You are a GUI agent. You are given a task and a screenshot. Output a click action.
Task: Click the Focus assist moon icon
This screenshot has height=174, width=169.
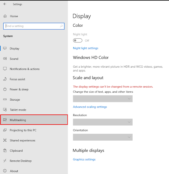(x=5, y=79)
